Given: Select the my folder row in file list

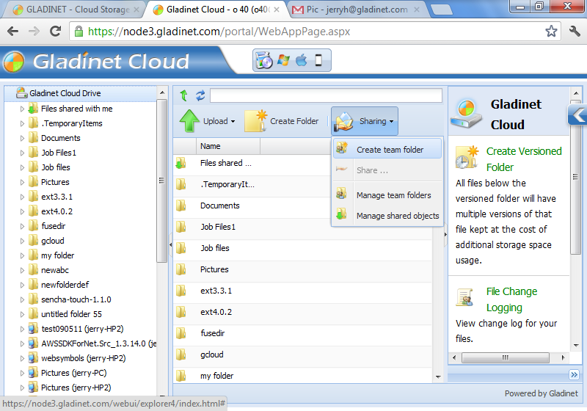Looking at the screenshot, I should pyautogui.click(x=302, y=376).
